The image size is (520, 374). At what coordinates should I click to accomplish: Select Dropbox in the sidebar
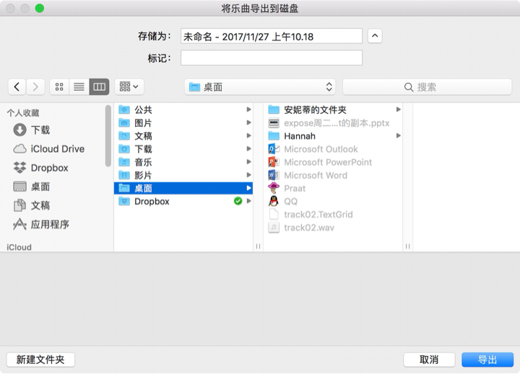pyautogui.click(x=40, y=168)
